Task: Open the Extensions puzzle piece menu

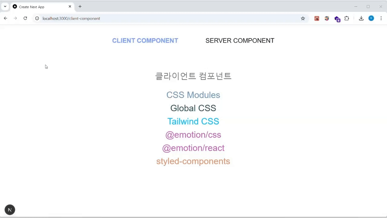Action: pyautogui.click(x=347, y=18)
